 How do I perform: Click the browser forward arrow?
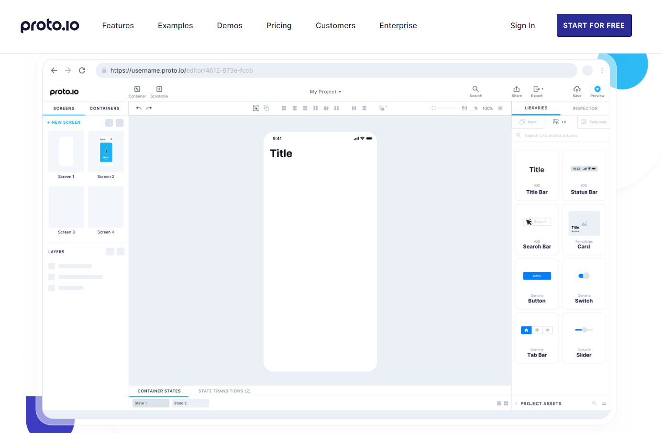coord(68,70)
